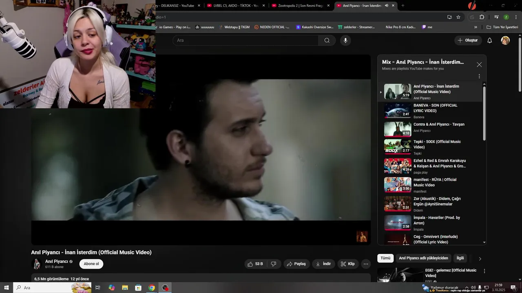522x293 pixels.
Task: Open Kakashi Oversize Sw... bookmark
Action: (314, 27)
